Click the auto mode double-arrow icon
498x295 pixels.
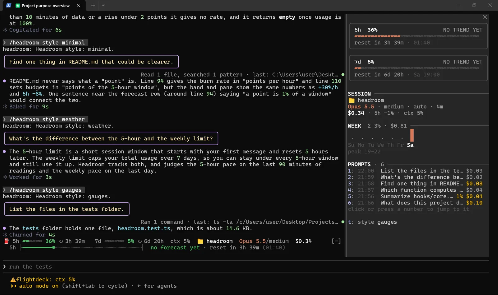click(x=14, y=286)
